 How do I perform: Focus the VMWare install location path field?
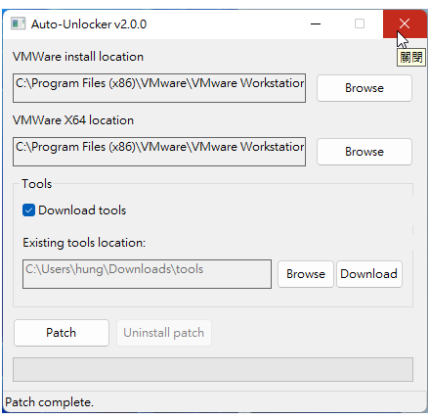[x=159, y=88]
